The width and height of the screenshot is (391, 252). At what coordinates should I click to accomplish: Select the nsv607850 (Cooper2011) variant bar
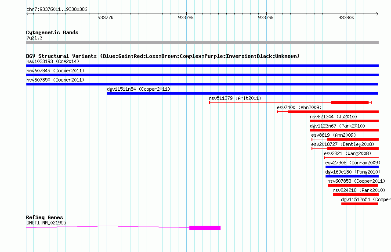click(x=202, y=84)
